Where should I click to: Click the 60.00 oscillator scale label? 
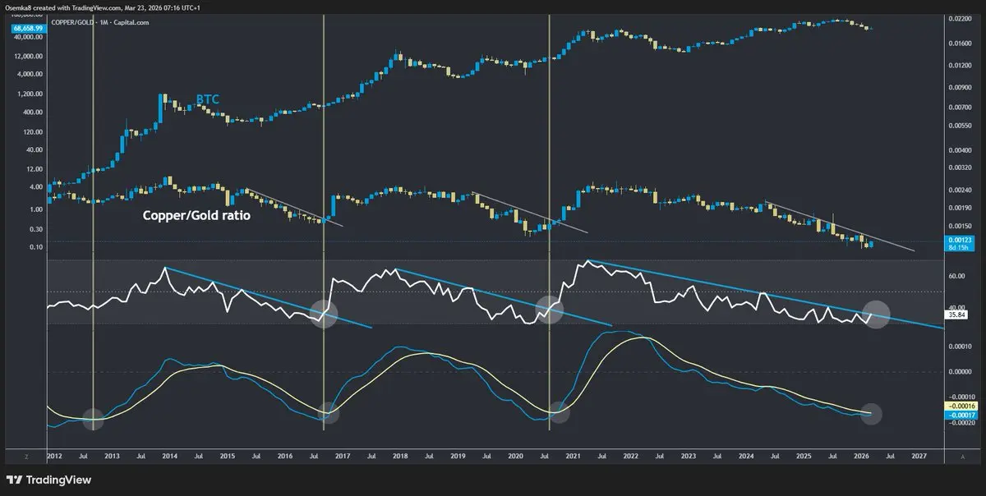tap(956, 277)
